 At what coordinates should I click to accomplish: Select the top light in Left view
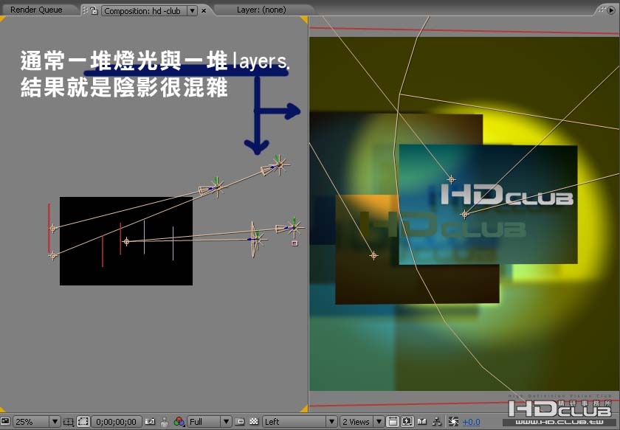[x=279, y=164]
